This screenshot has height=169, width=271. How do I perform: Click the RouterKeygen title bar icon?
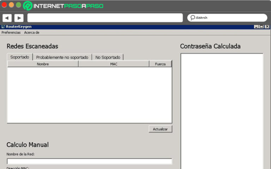[x=3, y=27]
